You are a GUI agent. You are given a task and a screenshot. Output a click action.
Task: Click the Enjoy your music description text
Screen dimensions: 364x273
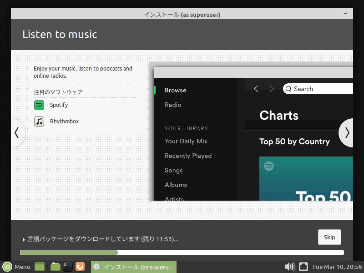(83, 72)
